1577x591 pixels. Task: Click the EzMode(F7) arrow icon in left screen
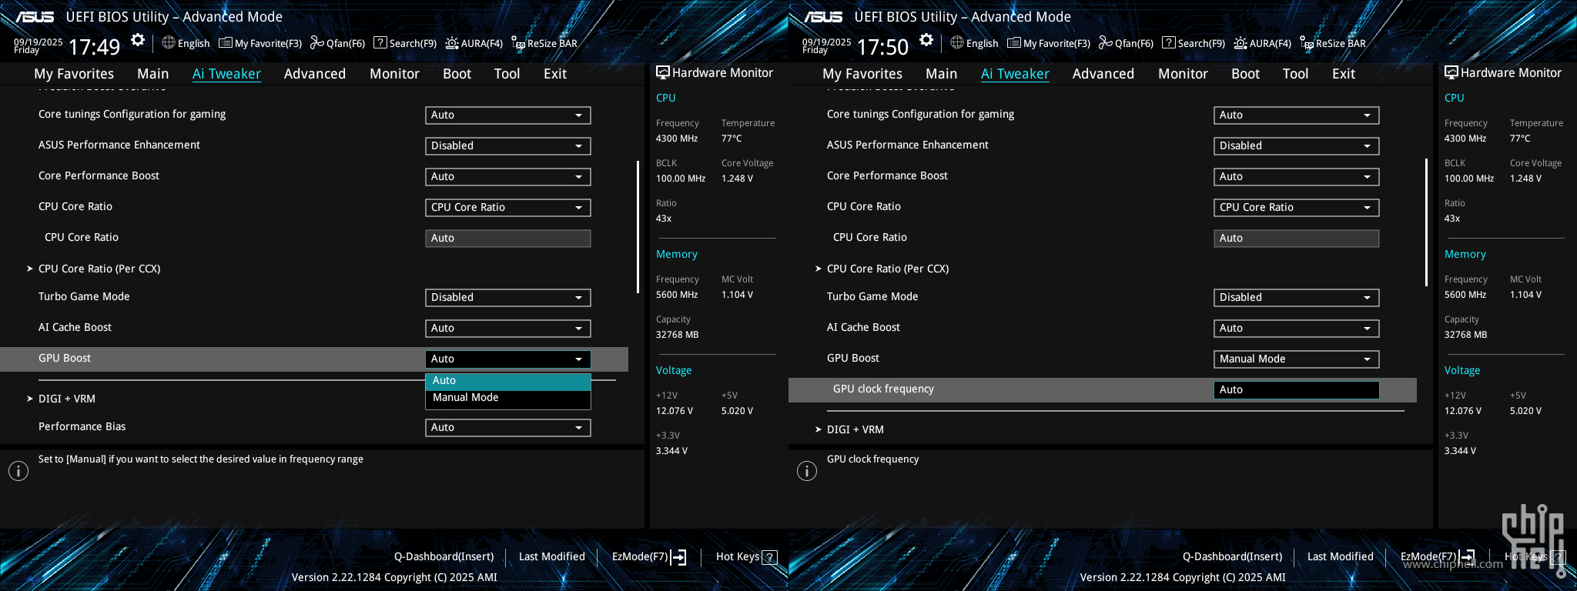coord(678,557)
